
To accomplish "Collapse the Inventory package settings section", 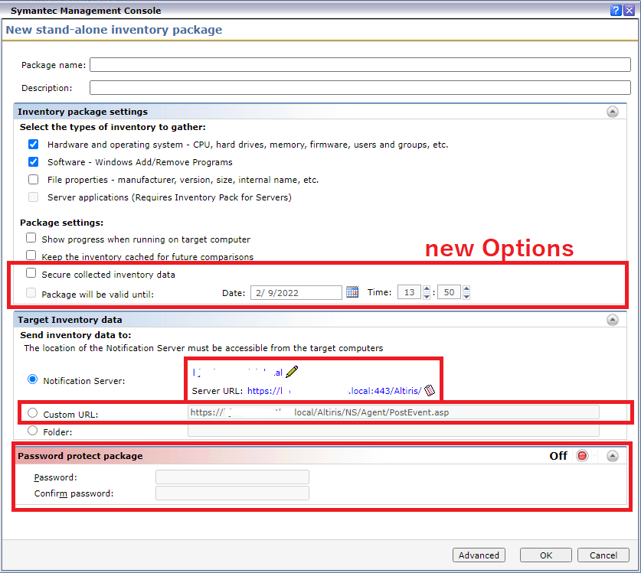I will tap(613, 112).
